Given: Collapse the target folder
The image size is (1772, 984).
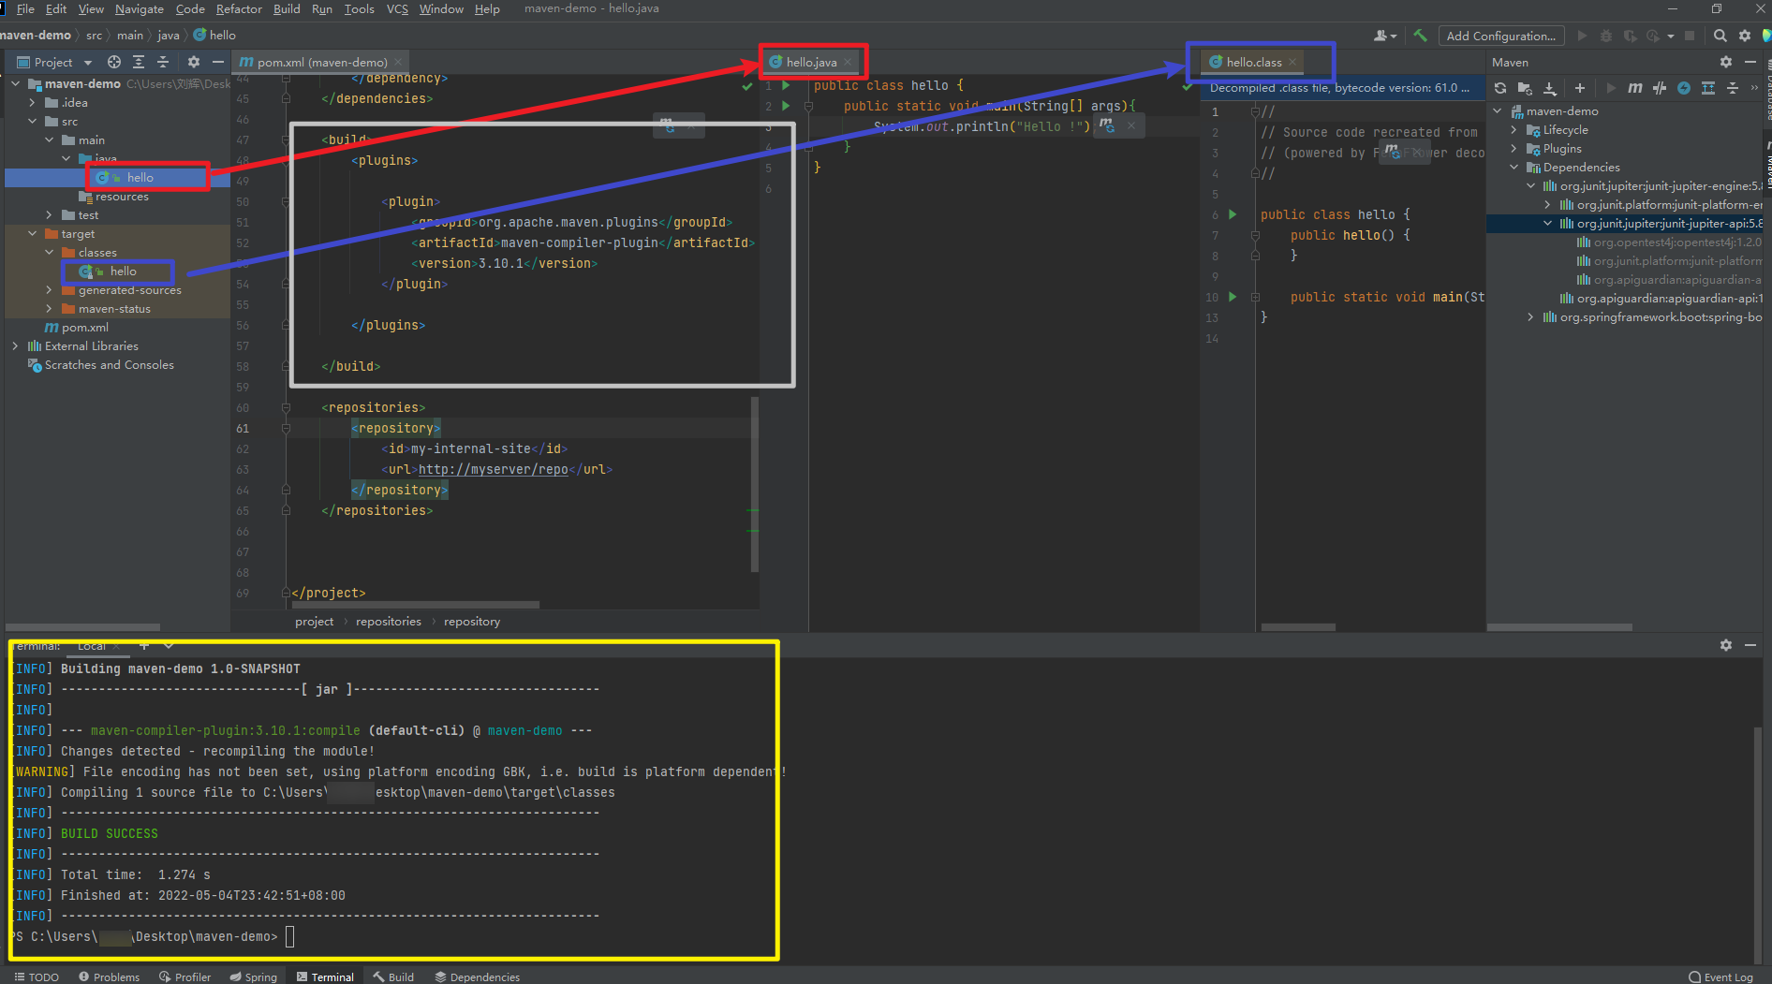Looking at the screenshot, I should point(33,234).
